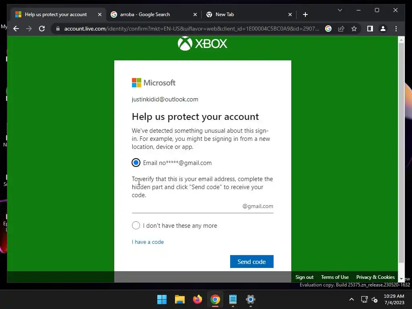The height and width of the screenshot is (309, 412).
Task: Click the justinkidid@outlook.com account text
Action: pyautogui.click(x=165, y=99)
